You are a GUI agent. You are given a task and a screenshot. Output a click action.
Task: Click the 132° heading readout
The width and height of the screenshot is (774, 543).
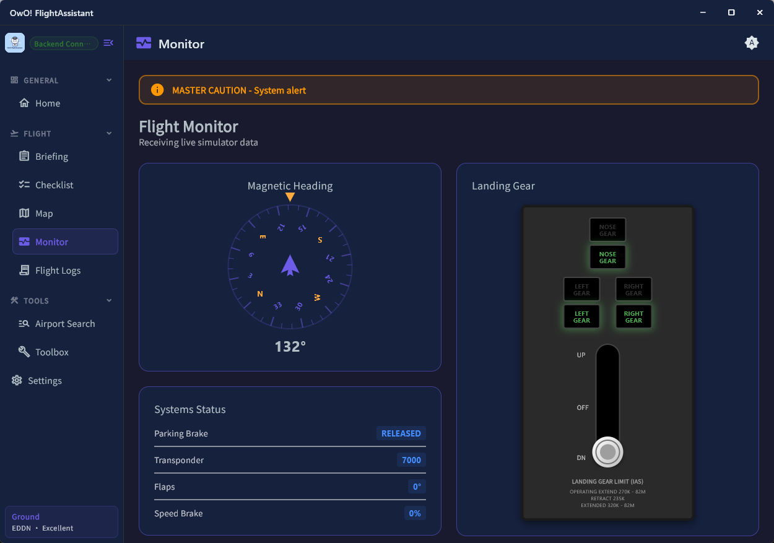[x=290, y=346]
